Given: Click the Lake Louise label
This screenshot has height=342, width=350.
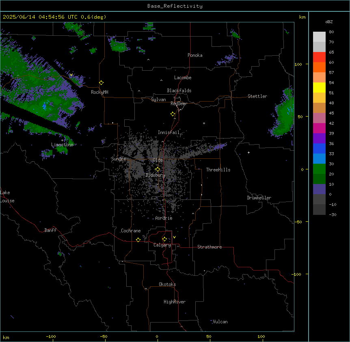Looking at the screenshot, I should 7,197.
